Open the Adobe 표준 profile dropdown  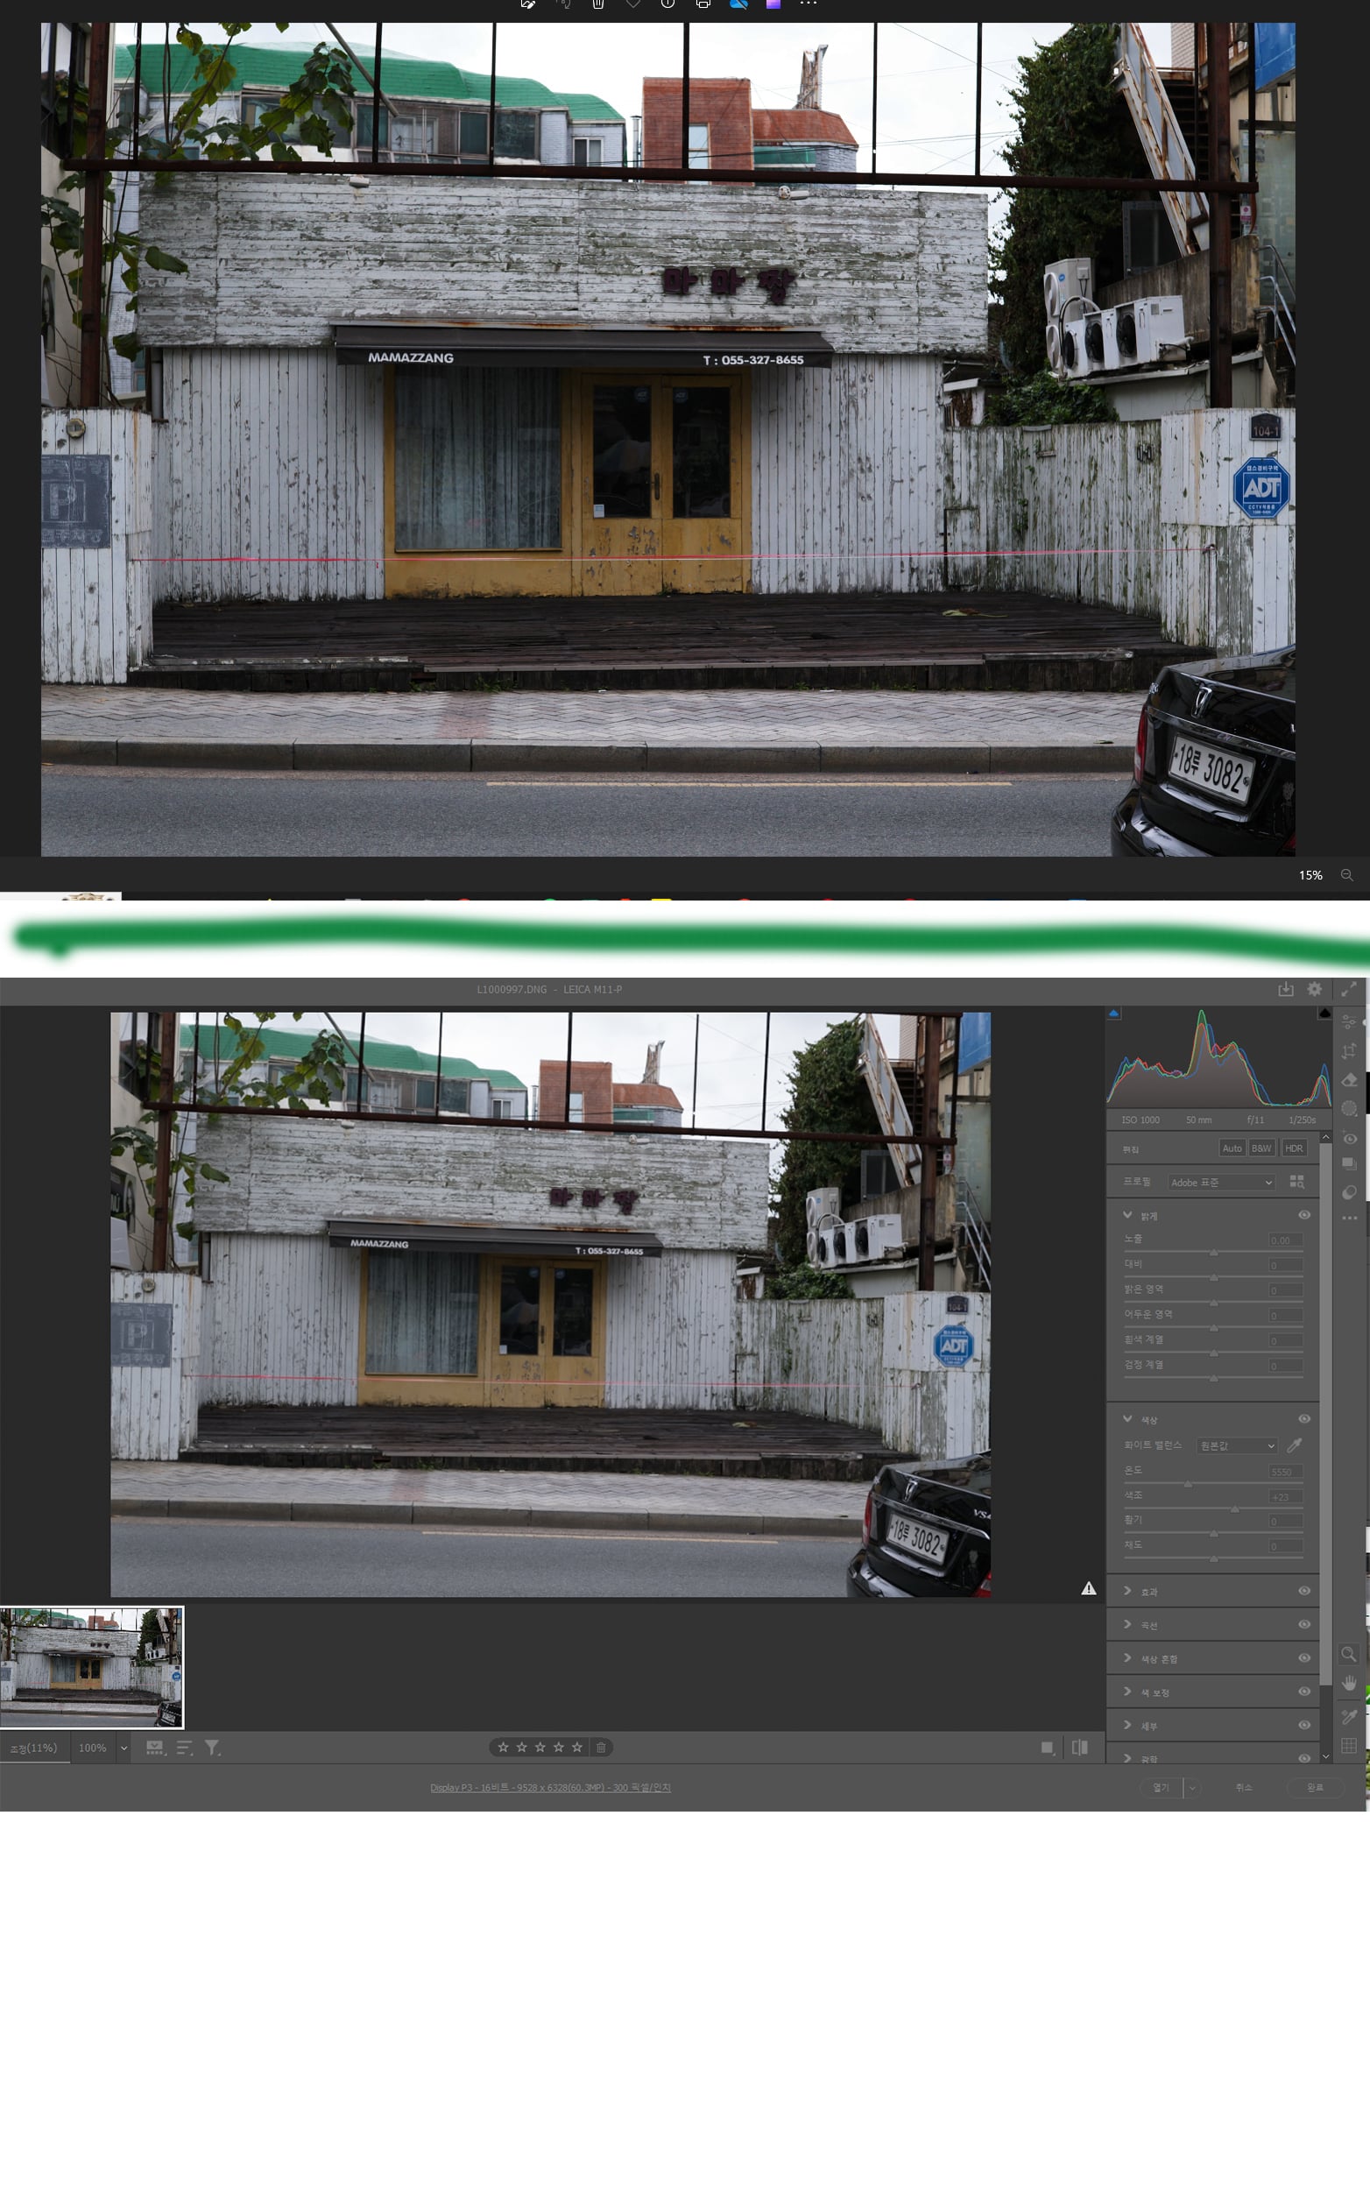[1220, 1183]
